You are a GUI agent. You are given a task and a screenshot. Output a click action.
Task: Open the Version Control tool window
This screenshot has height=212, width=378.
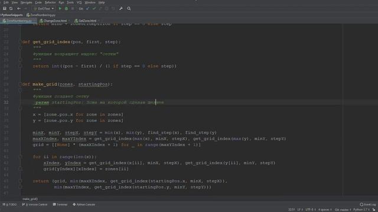coord(35,204)
